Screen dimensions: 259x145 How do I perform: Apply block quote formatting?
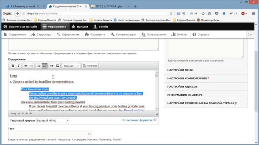pyautogui.click(x=52, y=66)
